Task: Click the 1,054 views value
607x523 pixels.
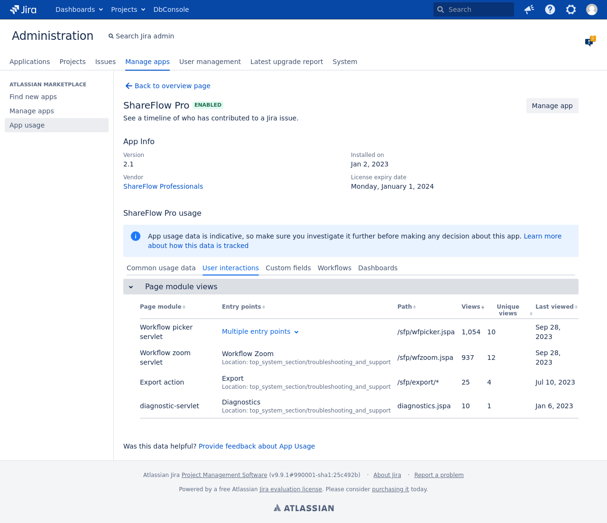Action: tap(471, 332)
